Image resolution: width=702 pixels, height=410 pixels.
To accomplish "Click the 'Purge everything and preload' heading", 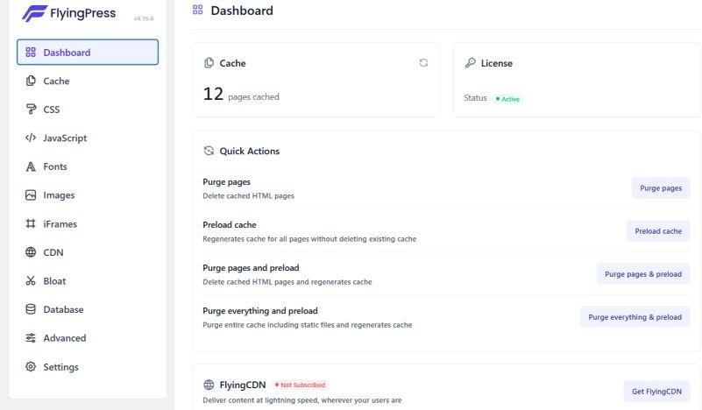I will [x=260, y=311].
